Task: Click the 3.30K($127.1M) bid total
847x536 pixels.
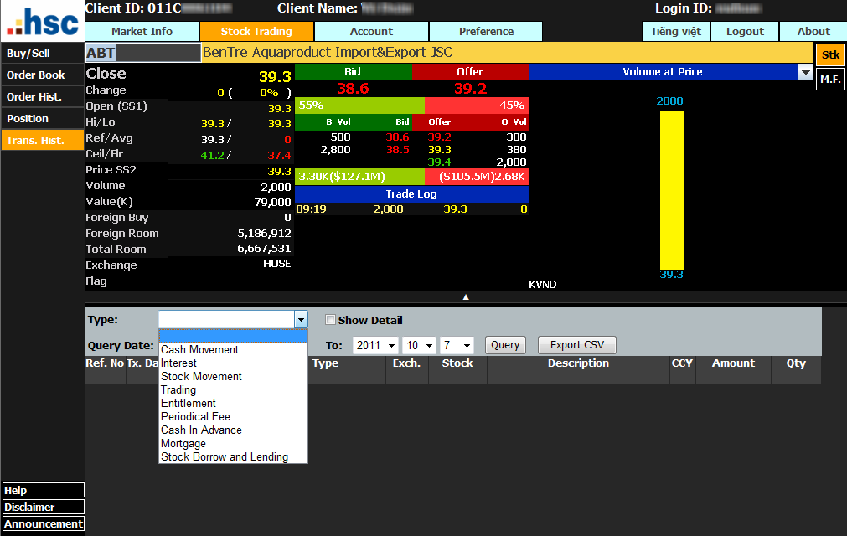Action: point(359,177)
